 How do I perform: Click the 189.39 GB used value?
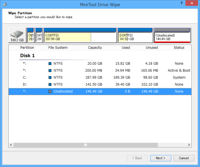[122, 77]
